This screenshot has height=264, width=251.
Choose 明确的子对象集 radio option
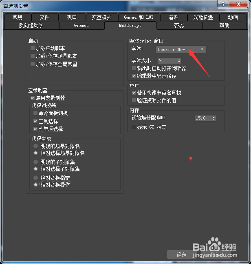35,162
